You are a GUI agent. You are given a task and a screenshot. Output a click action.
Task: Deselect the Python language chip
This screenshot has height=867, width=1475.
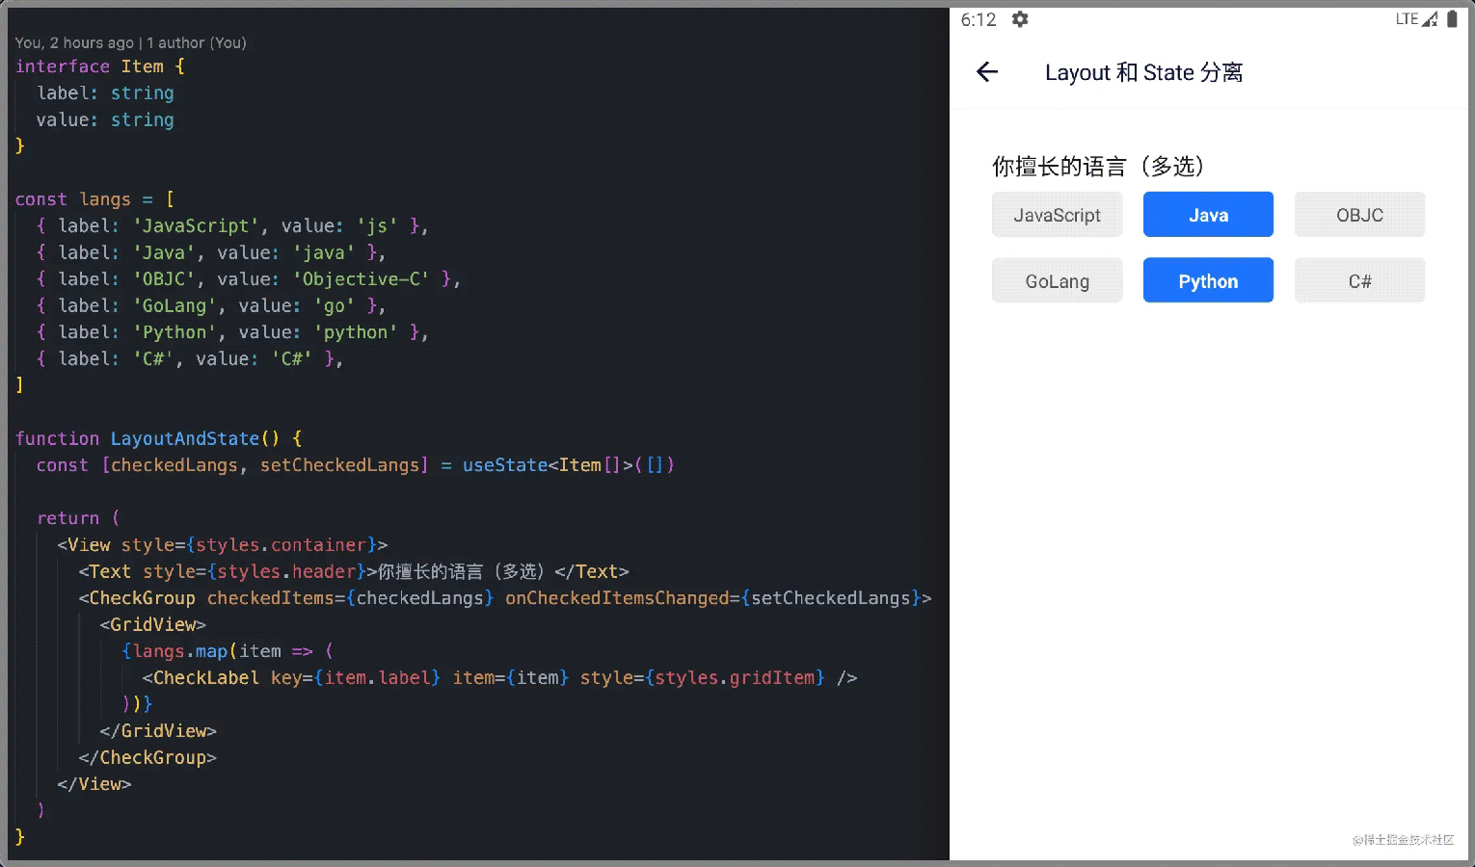tap(1208, 281)
